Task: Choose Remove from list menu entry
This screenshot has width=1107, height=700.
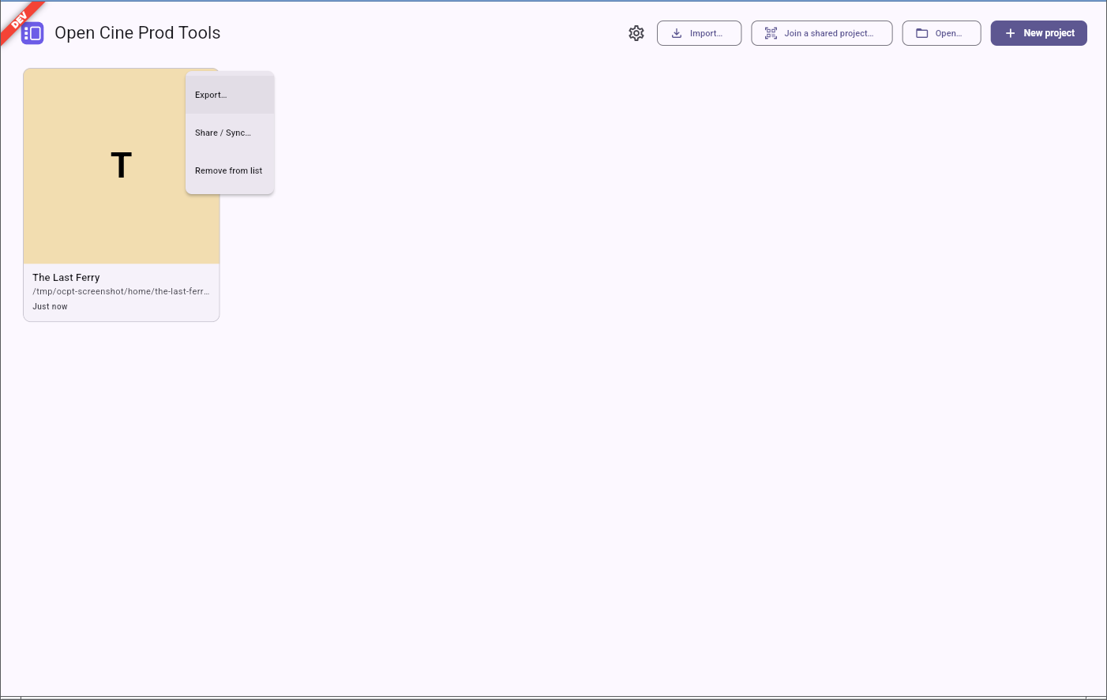Action: [230, 170]
